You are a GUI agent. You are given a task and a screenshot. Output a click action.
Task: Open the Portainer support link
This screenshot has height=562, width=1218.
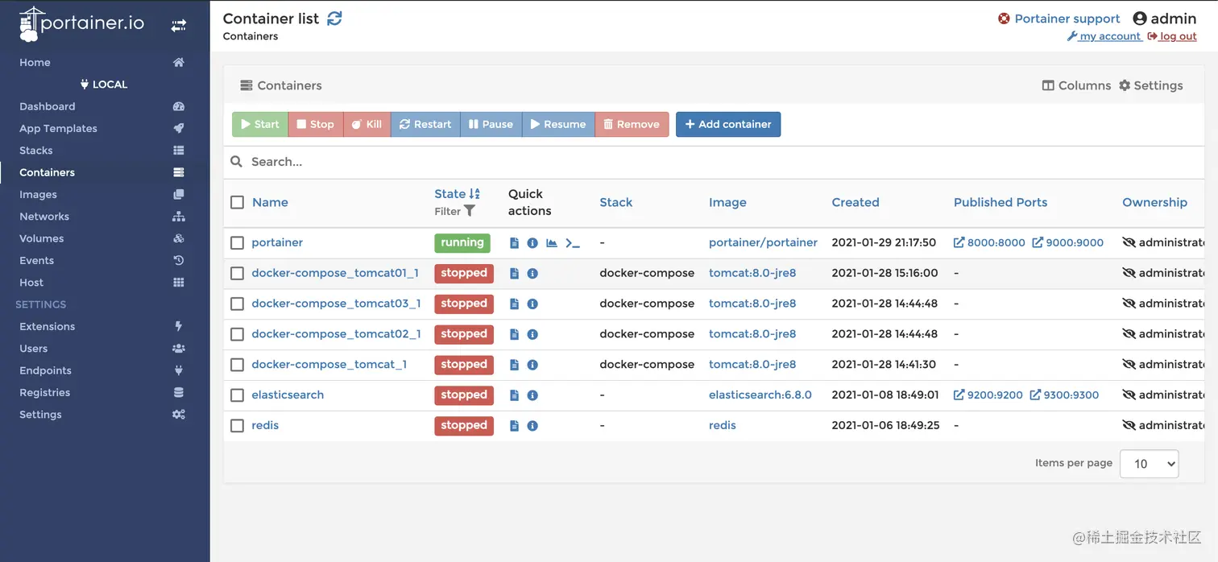coord(1059,19)
